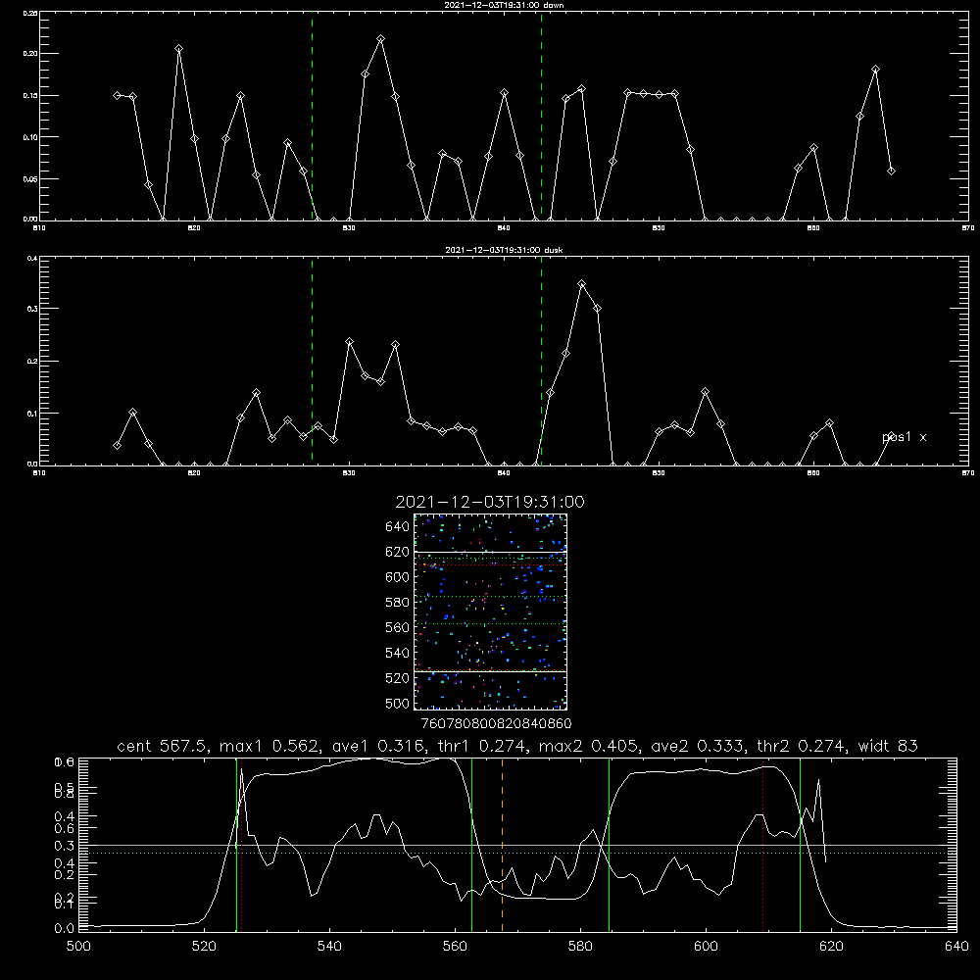Screen dimensions: 980x980
Task: Click the 0.3 y-axis label of the dusk plot
Action: 31,309
